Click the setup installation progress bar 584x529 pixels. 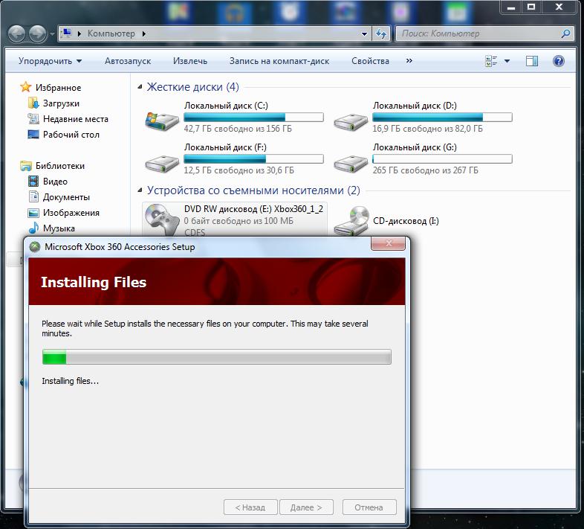coord(217,356)
